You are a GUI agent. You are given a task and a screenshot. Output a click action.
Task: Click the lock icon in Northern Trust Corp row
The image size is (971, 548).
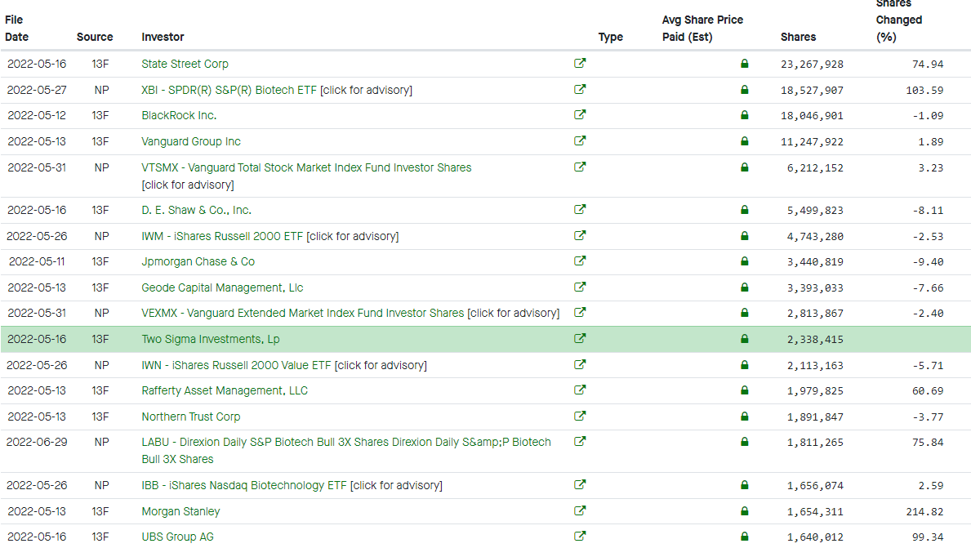744,417
